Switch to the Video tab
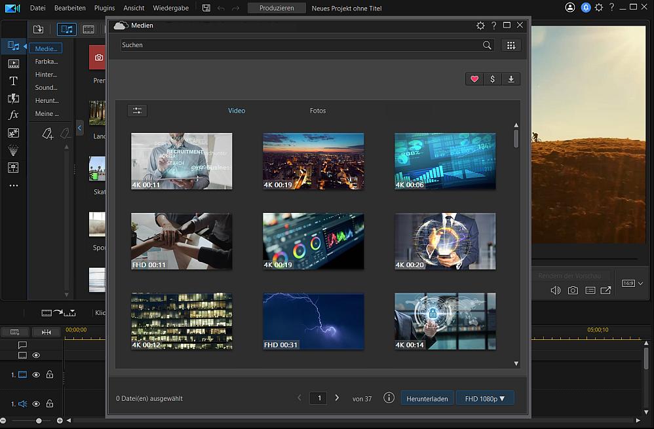Viewport: 654px width, 429px height. pyautogui.click(x=237, y=111)
